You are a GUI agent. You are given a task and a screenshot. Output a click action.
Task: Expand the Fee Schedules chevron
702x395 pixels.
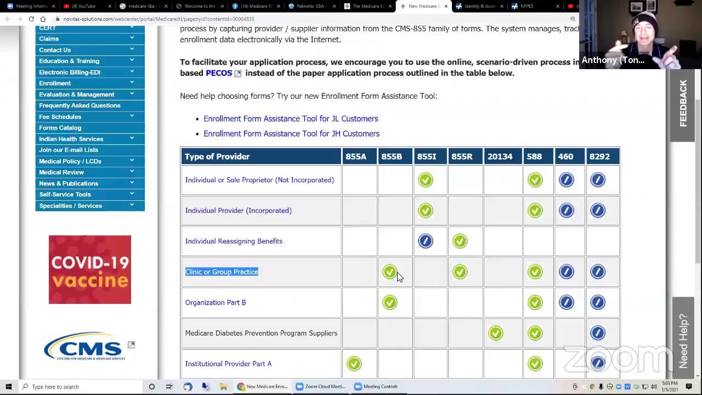(x=132, y=116)
